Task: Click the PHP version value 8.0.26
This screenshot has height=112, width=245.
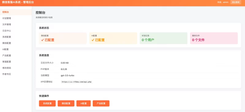Action: [x=64, y=69]
